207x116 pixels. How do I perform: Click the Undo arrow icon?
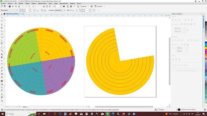click(33, 6)
